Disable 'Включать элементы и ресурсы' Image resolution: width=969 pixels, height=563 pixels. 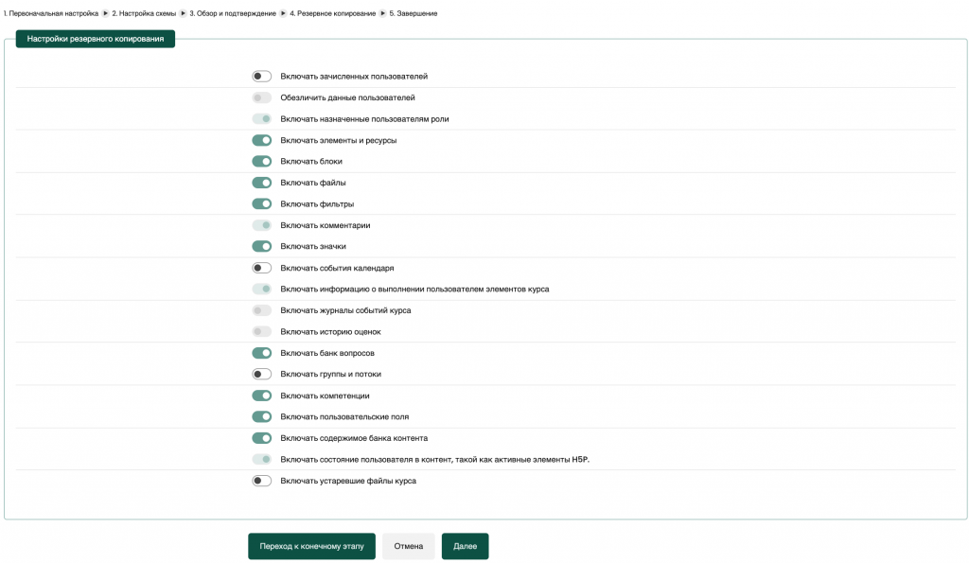pyautogui.click(x=261, y=139)
